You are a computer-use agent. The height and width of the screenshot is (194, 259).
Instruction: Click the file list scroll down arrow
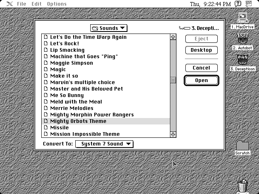(173, 135)
